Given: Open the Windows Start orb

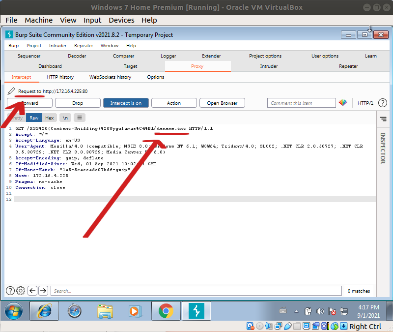Looking at the screenshot, I should [14, 311].
